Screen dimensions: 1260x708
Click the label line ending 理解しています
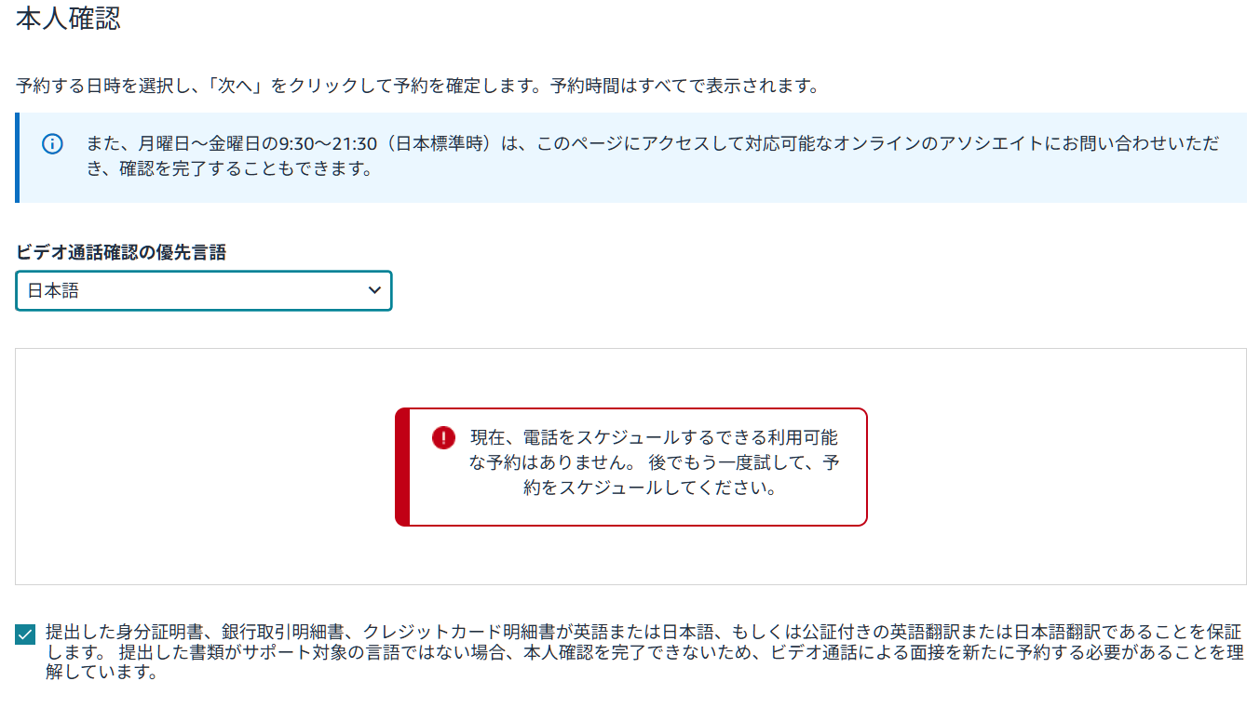click(x=101, y=673)
